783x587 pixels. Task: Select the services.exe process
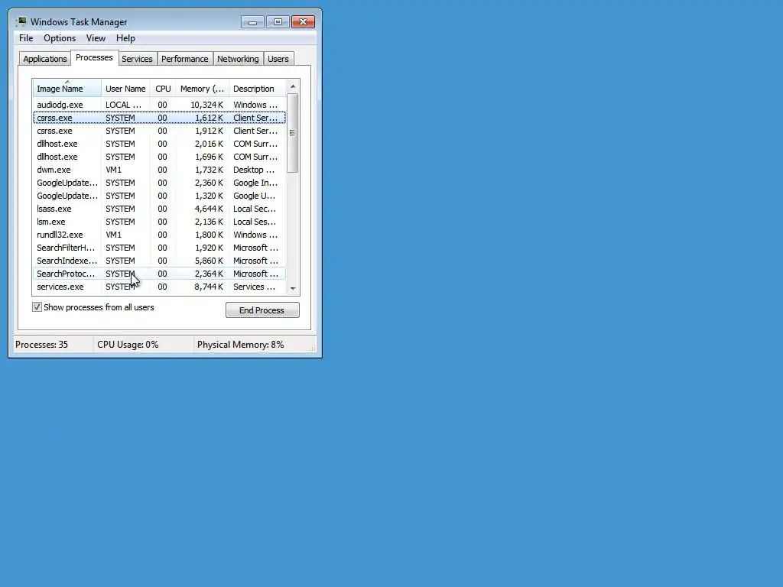click(x=159, y=287)
